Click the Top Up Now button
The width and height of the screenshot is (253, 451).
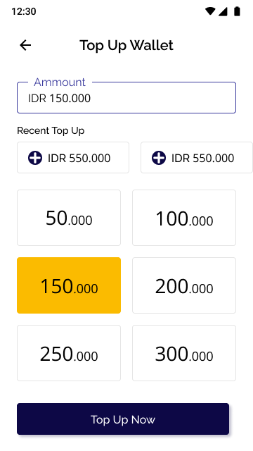coord(123,419)
